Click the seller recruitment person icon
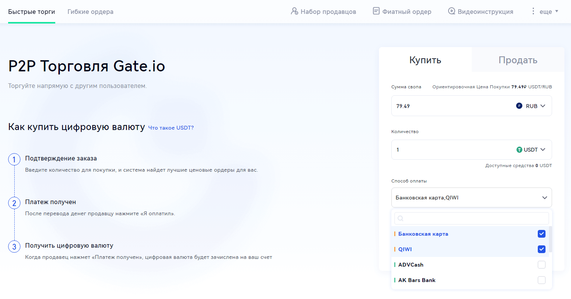This screenshot has width=571, height=299. [x=295, y=11]
